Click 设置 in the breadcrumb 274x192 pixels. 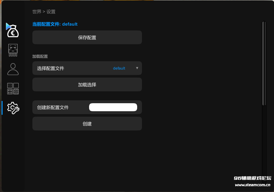tap(51, 12)
